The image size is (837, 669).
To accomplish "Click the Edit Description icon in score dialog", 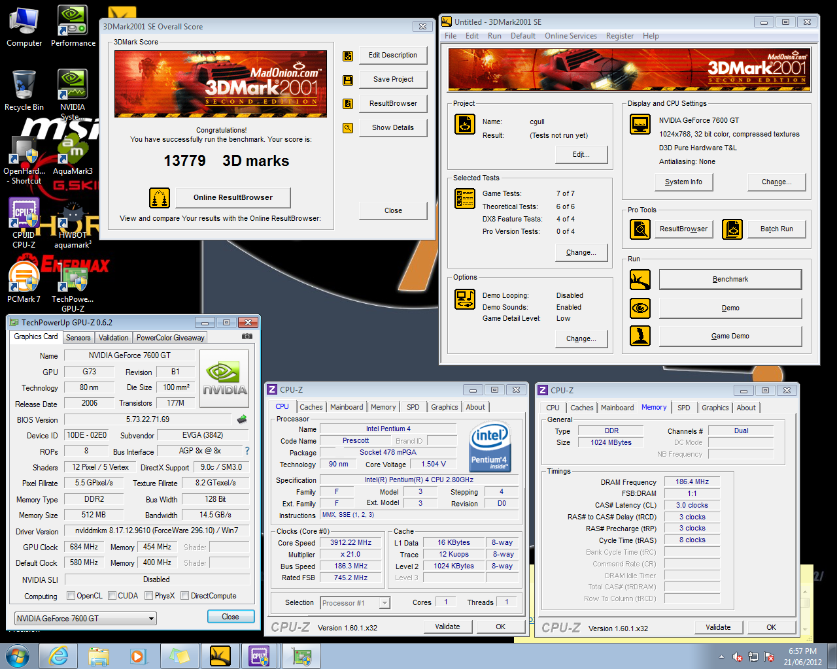I will coord(348,56).
